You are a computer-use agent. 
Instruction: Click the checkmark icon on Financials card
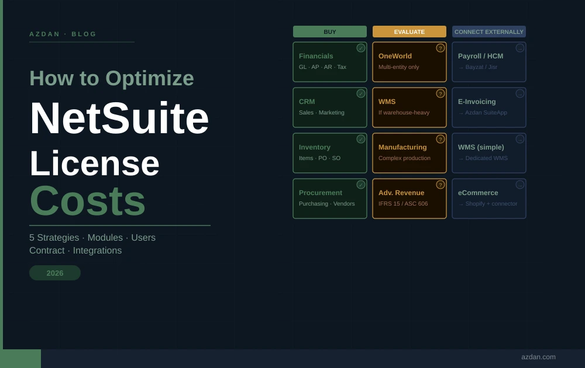click(361, 48)
